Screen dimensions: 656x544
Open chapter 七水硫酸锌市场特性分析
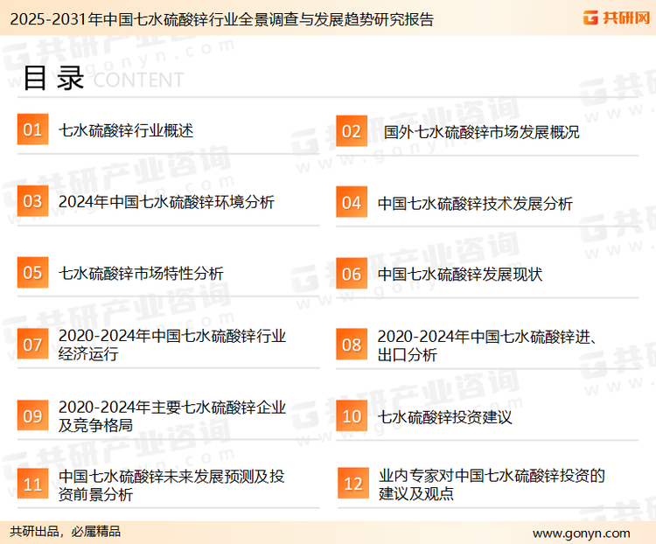(141, 274)
